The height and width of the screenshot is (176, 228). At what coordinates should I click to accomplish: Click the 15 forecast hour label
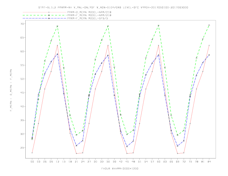pyautogui.click(x=64, y=162)
